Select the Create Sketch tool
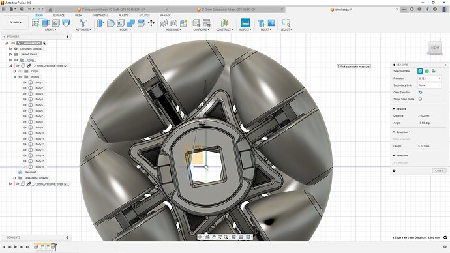This screenshot has width=450, height=253. click(36, 23)
